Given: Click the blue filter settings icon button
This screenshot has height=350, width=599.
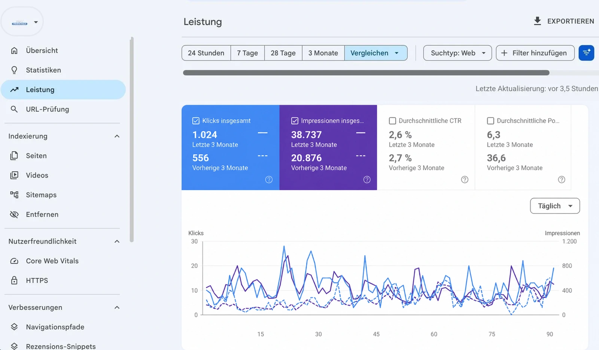Looking at the screenshot, I should 586,53.
